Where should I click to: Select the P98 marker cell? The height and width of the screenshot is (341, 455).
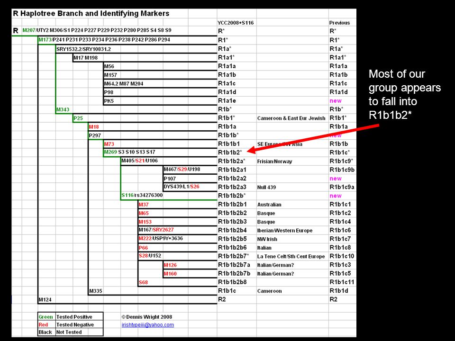click(x=109, y=92)
